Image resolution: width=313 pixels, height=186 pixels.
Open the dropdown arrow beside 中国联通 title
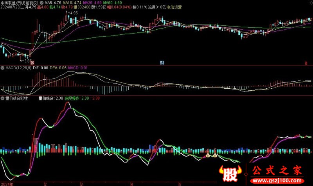click(x=41, y=3)
